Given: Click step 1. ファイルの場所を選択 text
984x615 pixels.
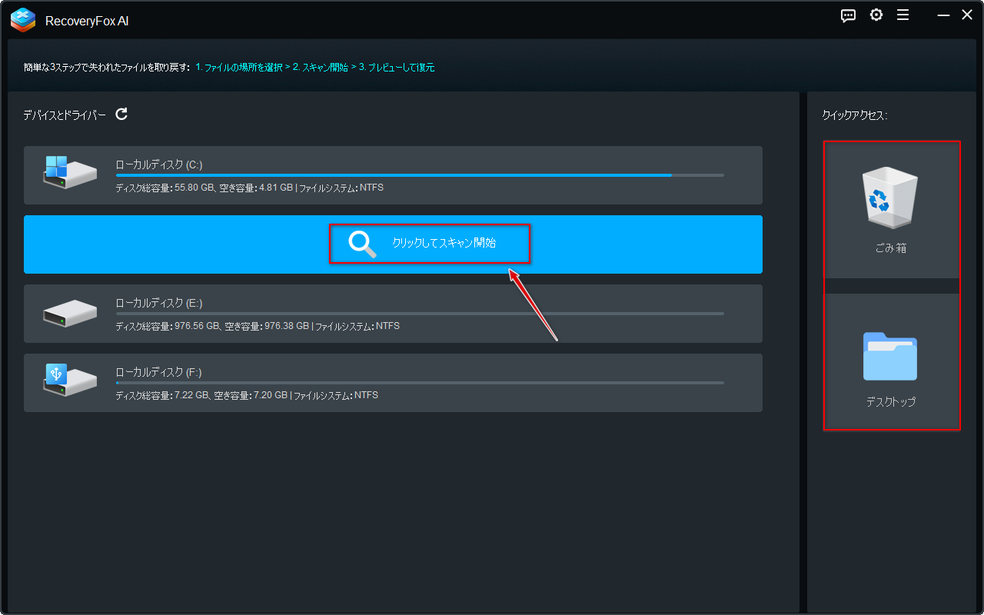Looking at the screenshot, I should click(238, 68).
